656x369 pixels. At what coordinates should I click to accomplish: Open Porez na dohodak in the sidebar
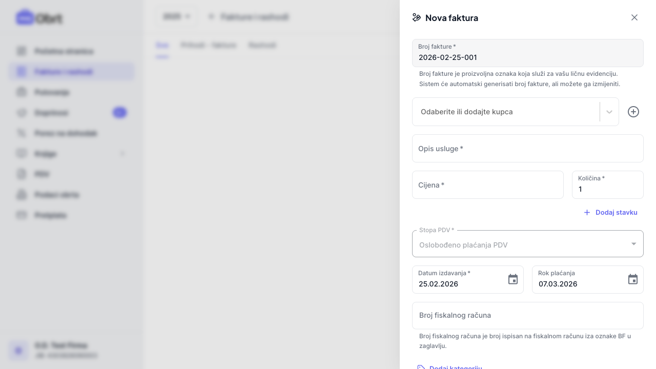[66, 133]
